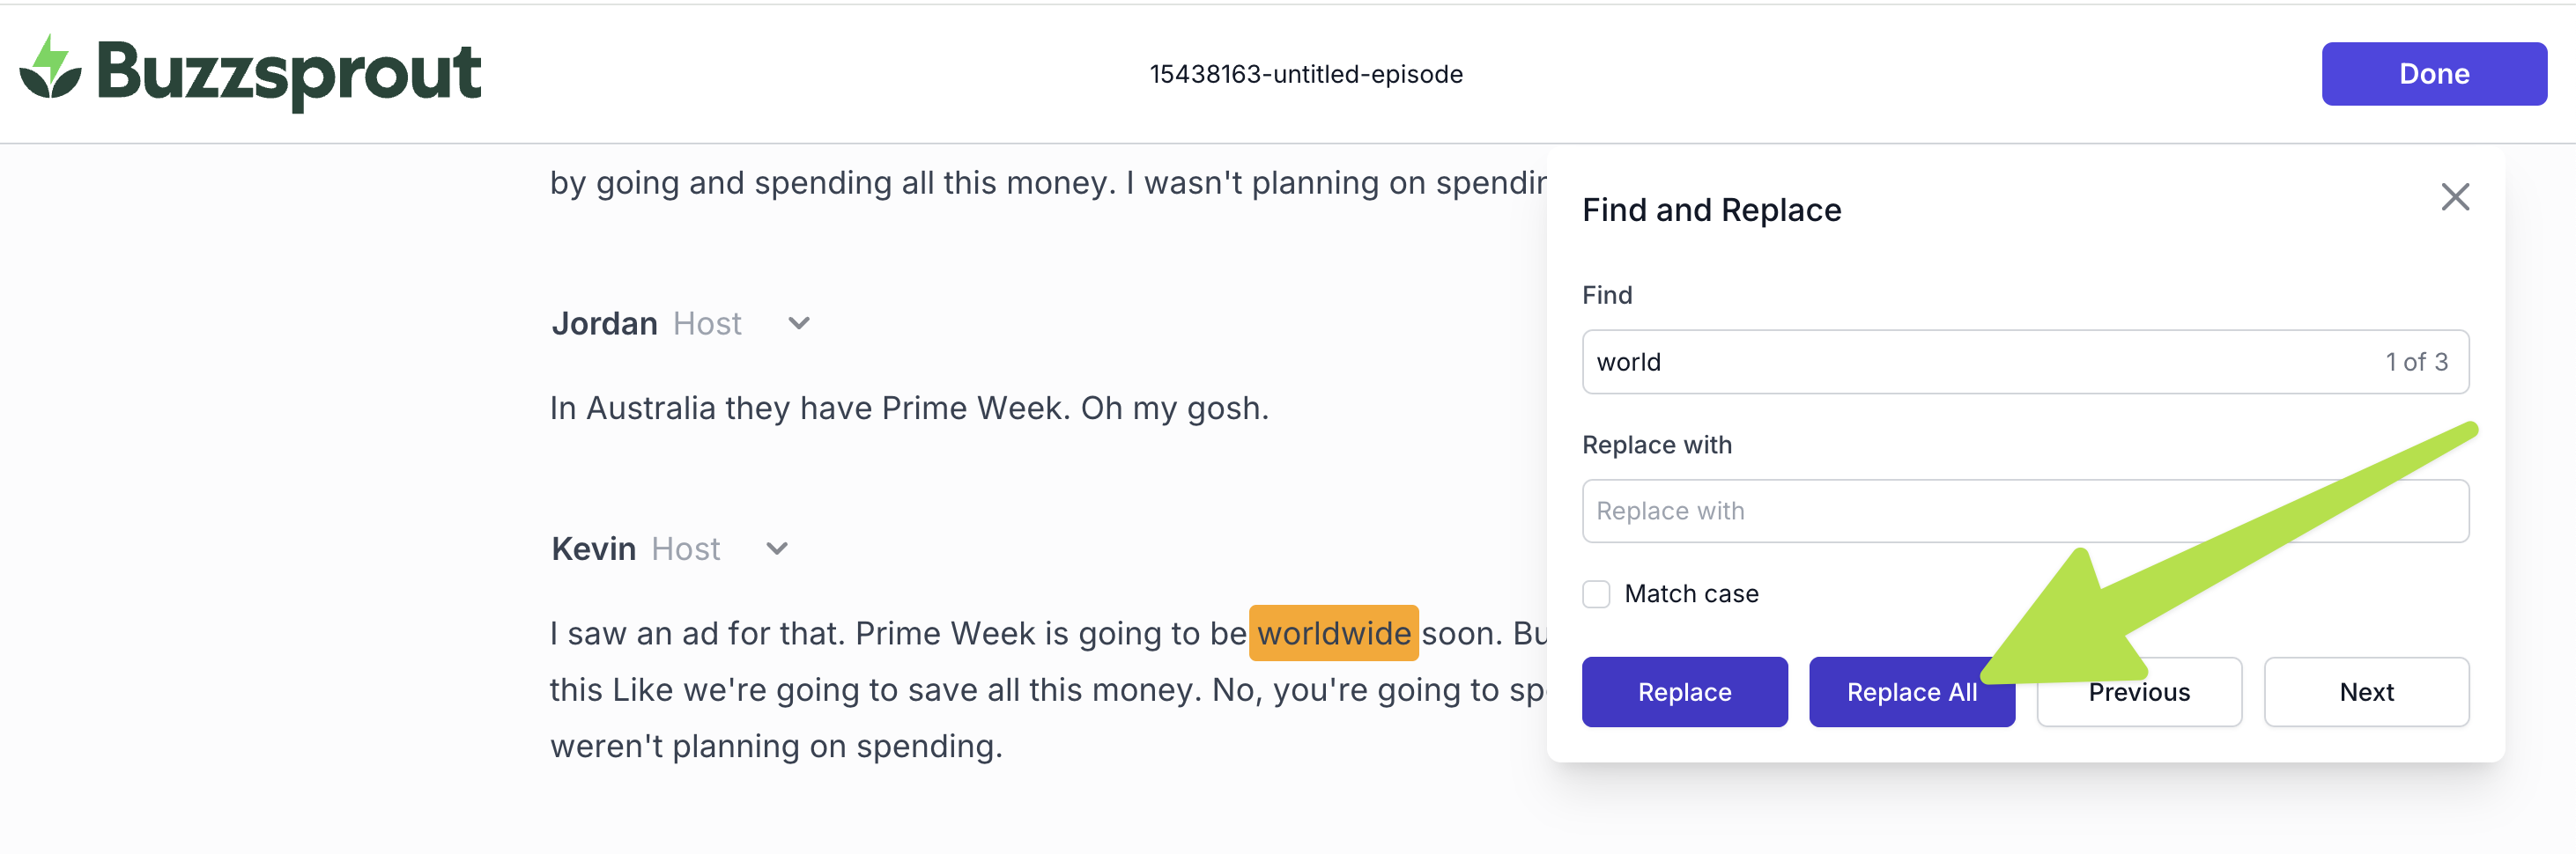Focus the Find field containing "world"
Viewport: 2576px width, 854px height.
pyautogui.click(x=1980, y=362)
